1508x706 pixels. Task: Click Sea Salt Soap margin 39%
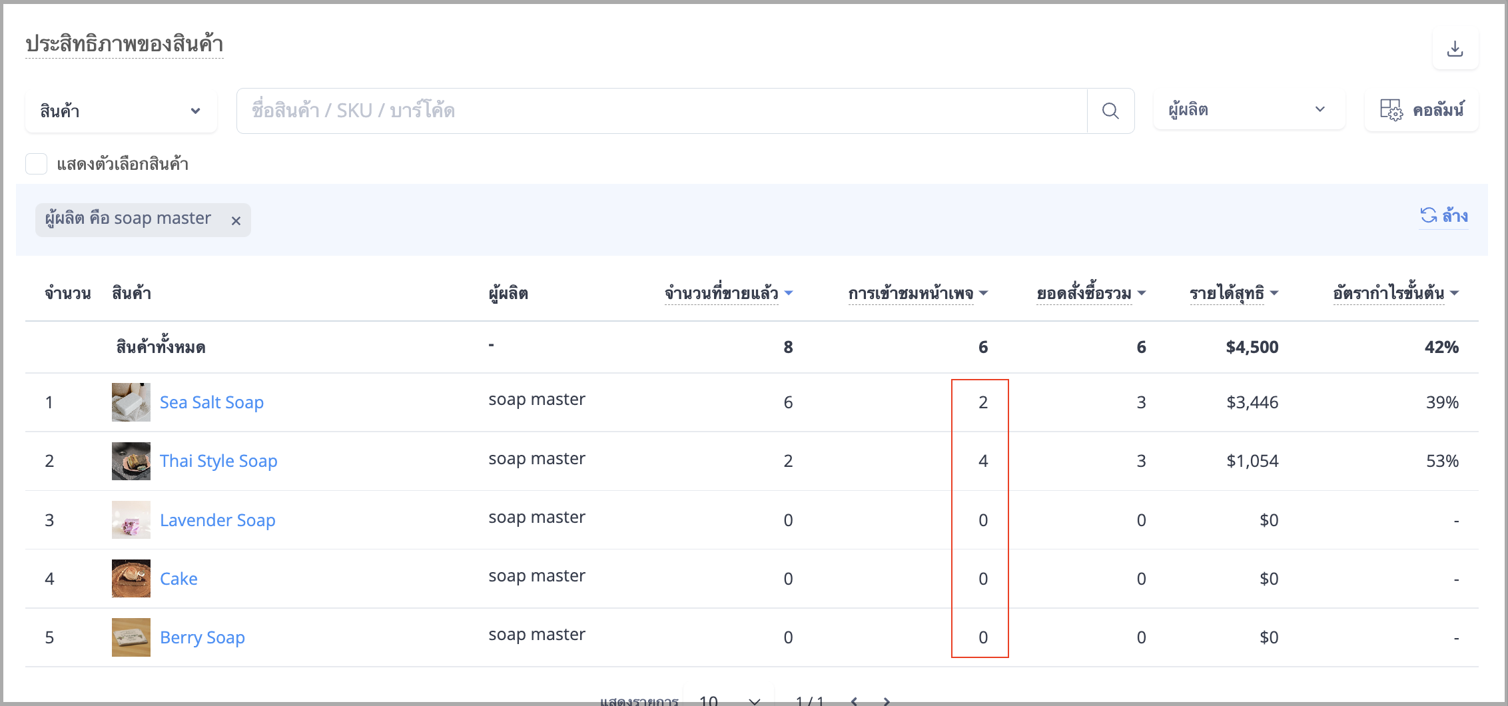(1442, 402)
